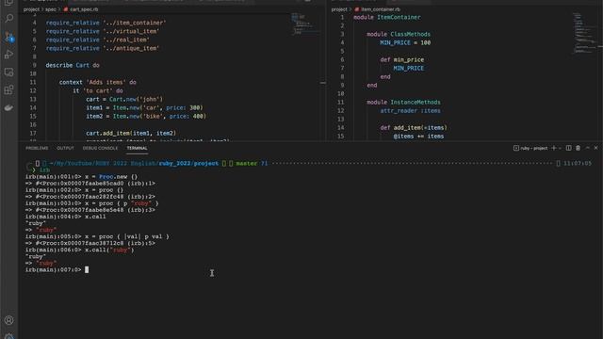This screenshot has height=339, width=603.
Task: Click 'module ClassMethods' line
Action: point(399,34)
